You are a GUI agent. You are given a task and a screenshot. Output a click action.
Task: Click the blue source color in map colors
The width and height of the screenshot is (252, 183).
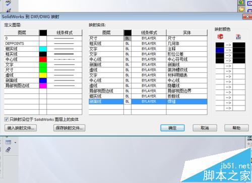tap(220, 50)
